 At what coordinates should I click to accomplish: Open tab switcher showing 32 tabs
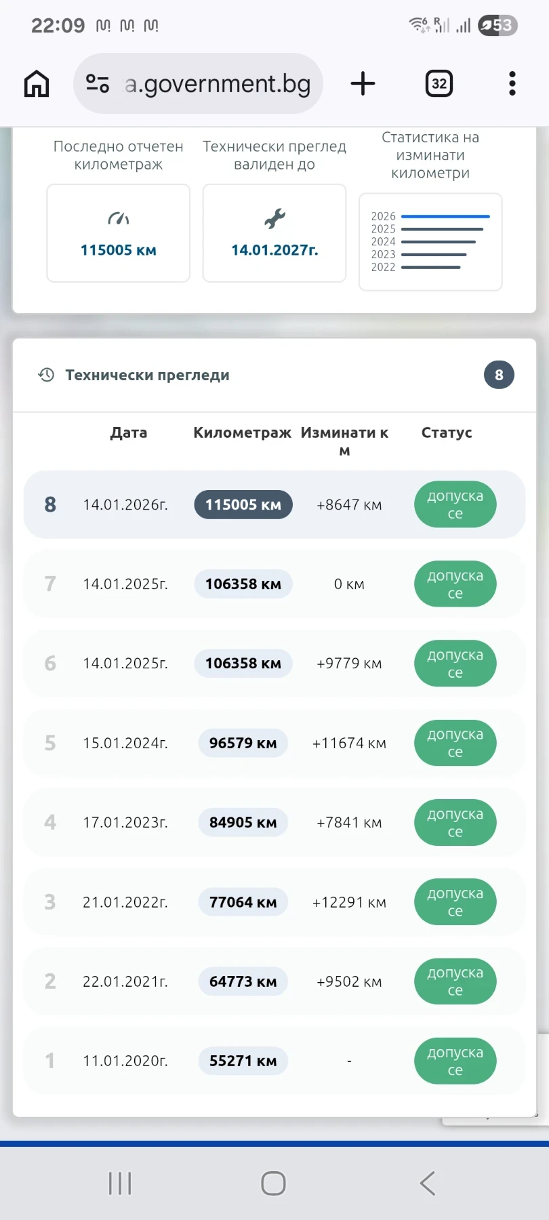tap(439, 84)
